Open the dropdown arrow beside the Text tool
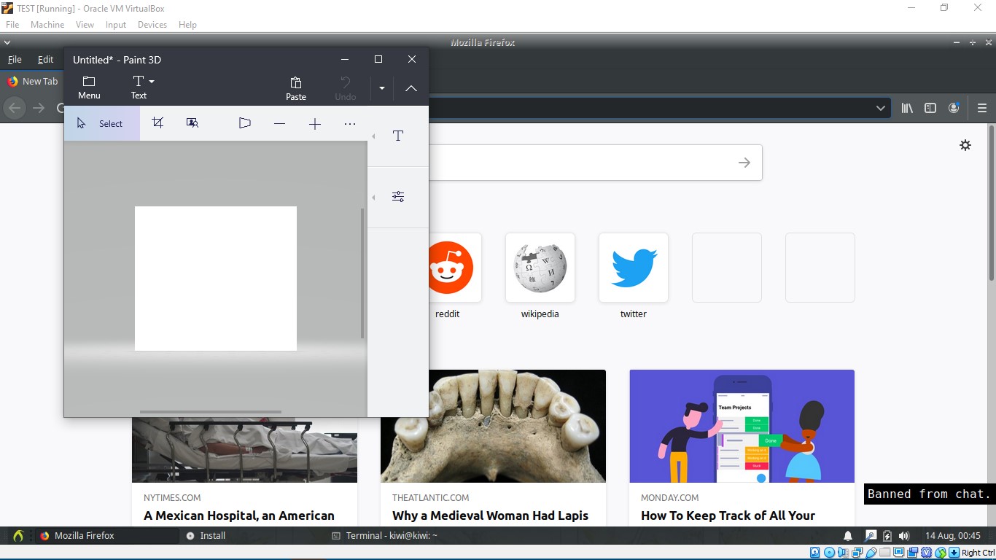 point(152,81)
